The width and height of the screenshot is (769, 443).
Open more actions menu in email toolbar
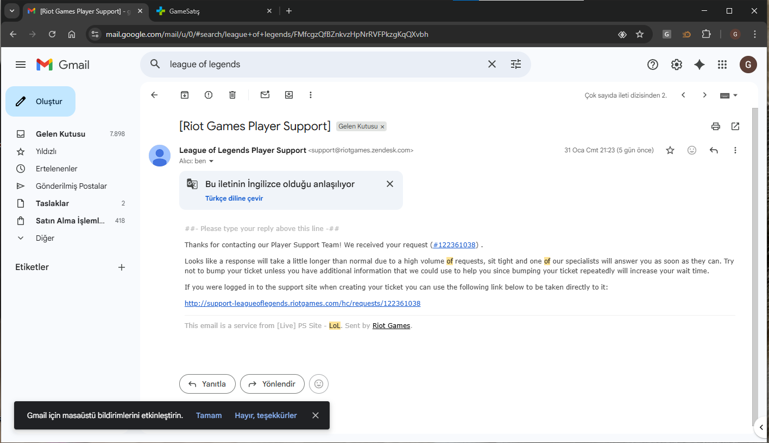coord(311,95)
